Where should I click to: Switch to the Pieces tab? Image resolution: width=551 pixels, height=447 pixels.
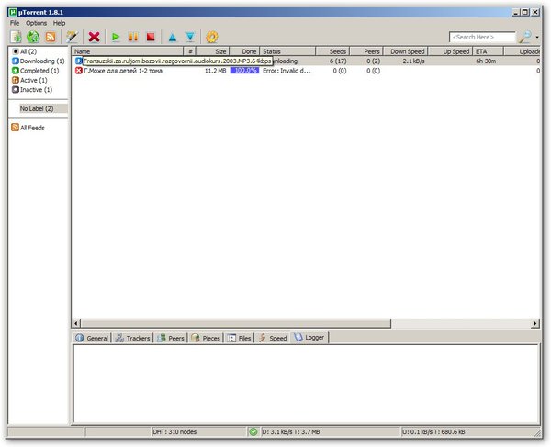click(206, 338)
